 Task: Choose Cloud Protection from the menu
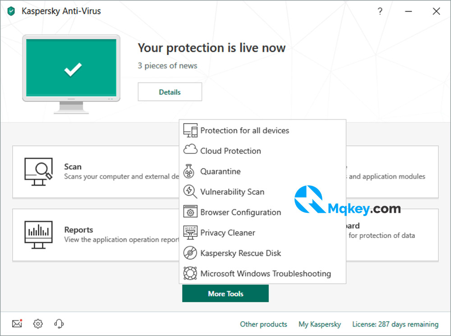[262, 151]
